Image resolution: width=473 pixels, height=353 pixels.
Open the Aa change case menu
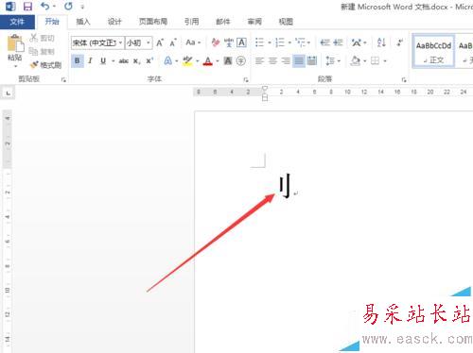(x=193, y=42)
